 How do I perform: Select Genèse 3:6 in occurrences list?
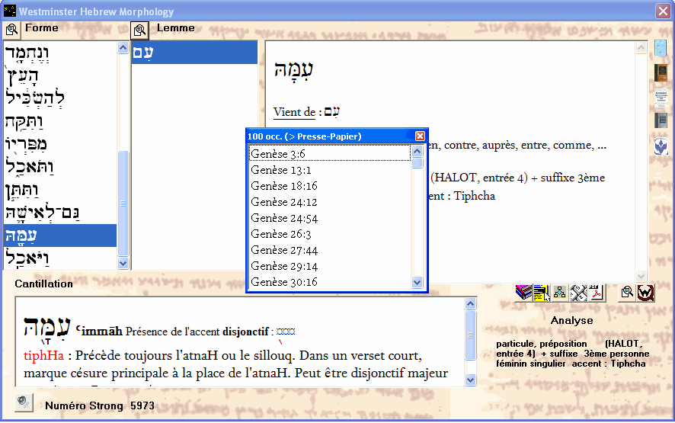click(330, 153)
